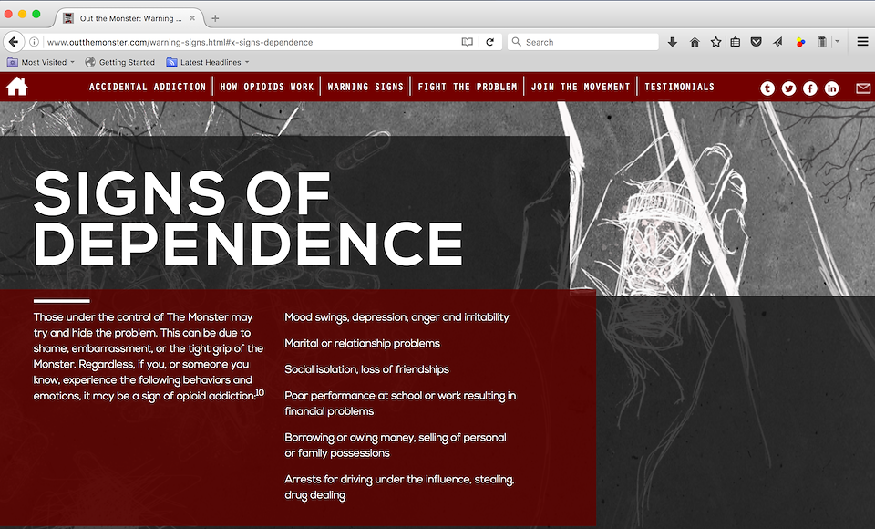Click 'Mood swings, depression, anger and irritability' text
The image size is (875, 529).
396,317
